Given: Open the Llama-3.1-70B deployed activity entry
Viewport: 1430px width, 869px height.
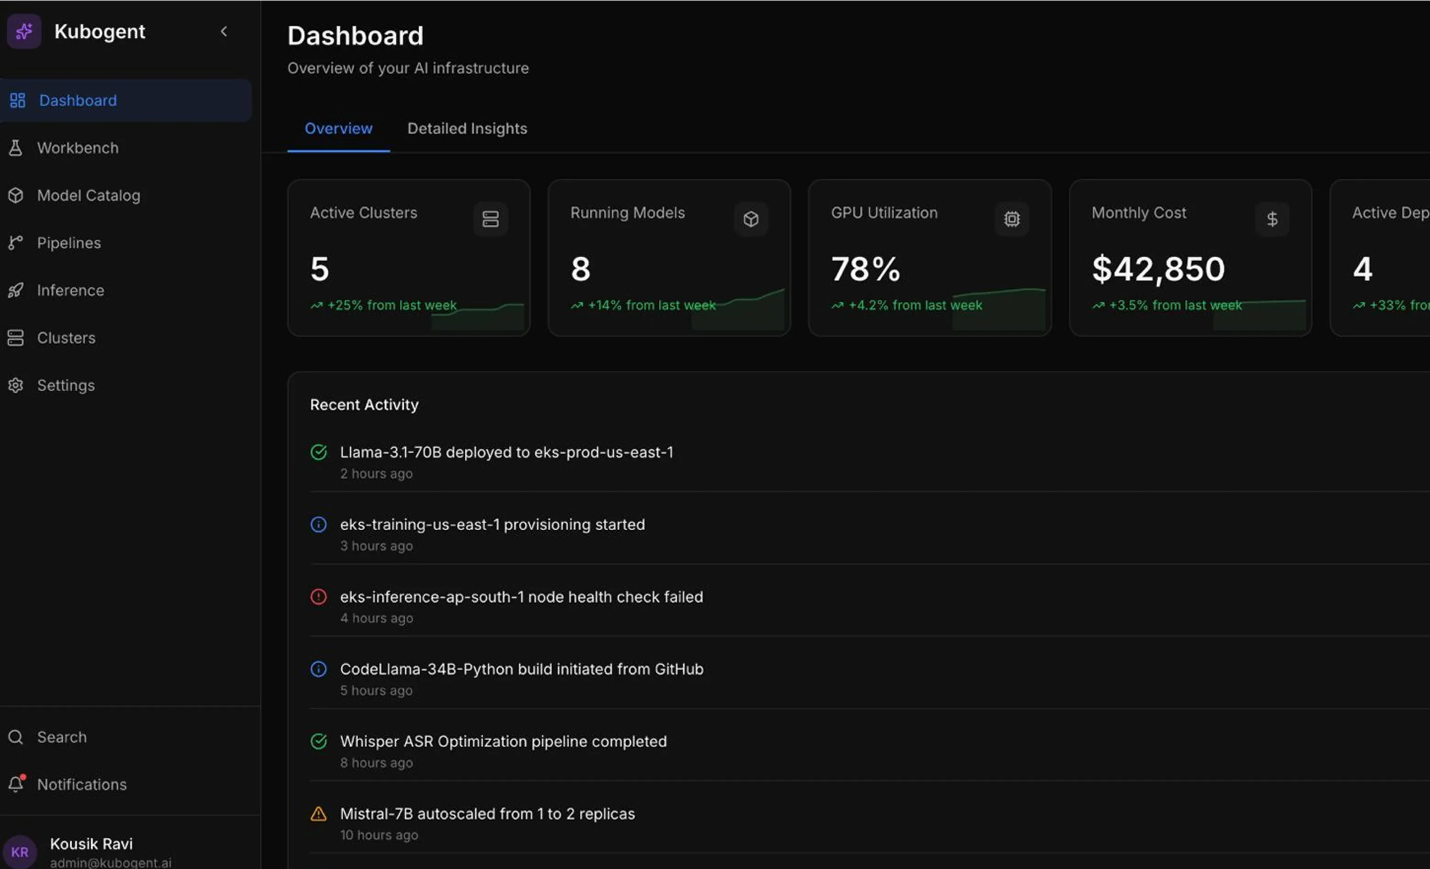Looking at the screenshot, I should point(869,462).
